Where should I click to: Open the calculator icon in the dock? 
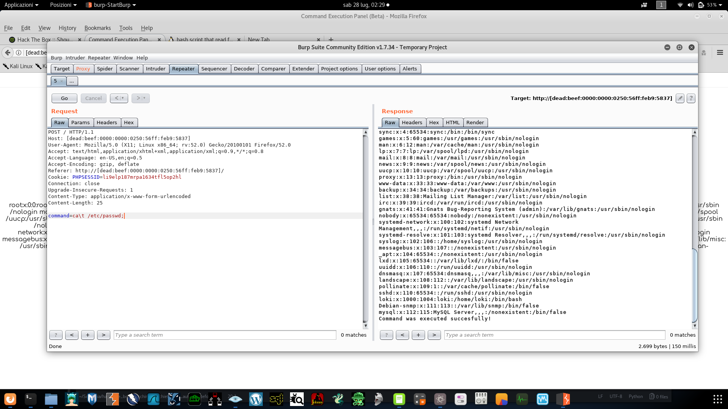[420, 399]
